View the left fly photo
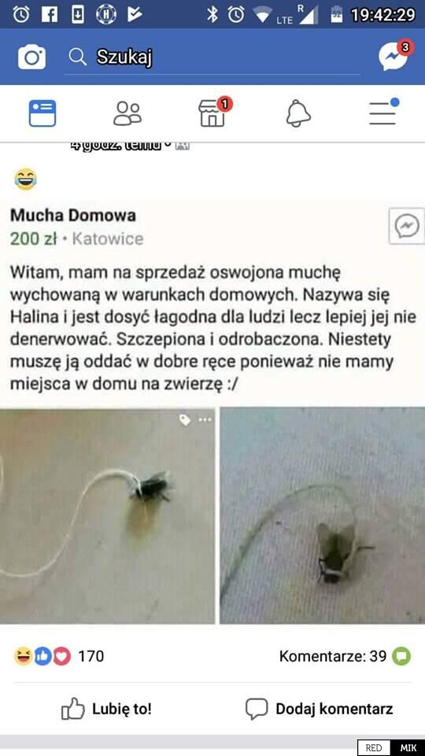The width and height of the screenshot is (425, 756). pos(108,516)
